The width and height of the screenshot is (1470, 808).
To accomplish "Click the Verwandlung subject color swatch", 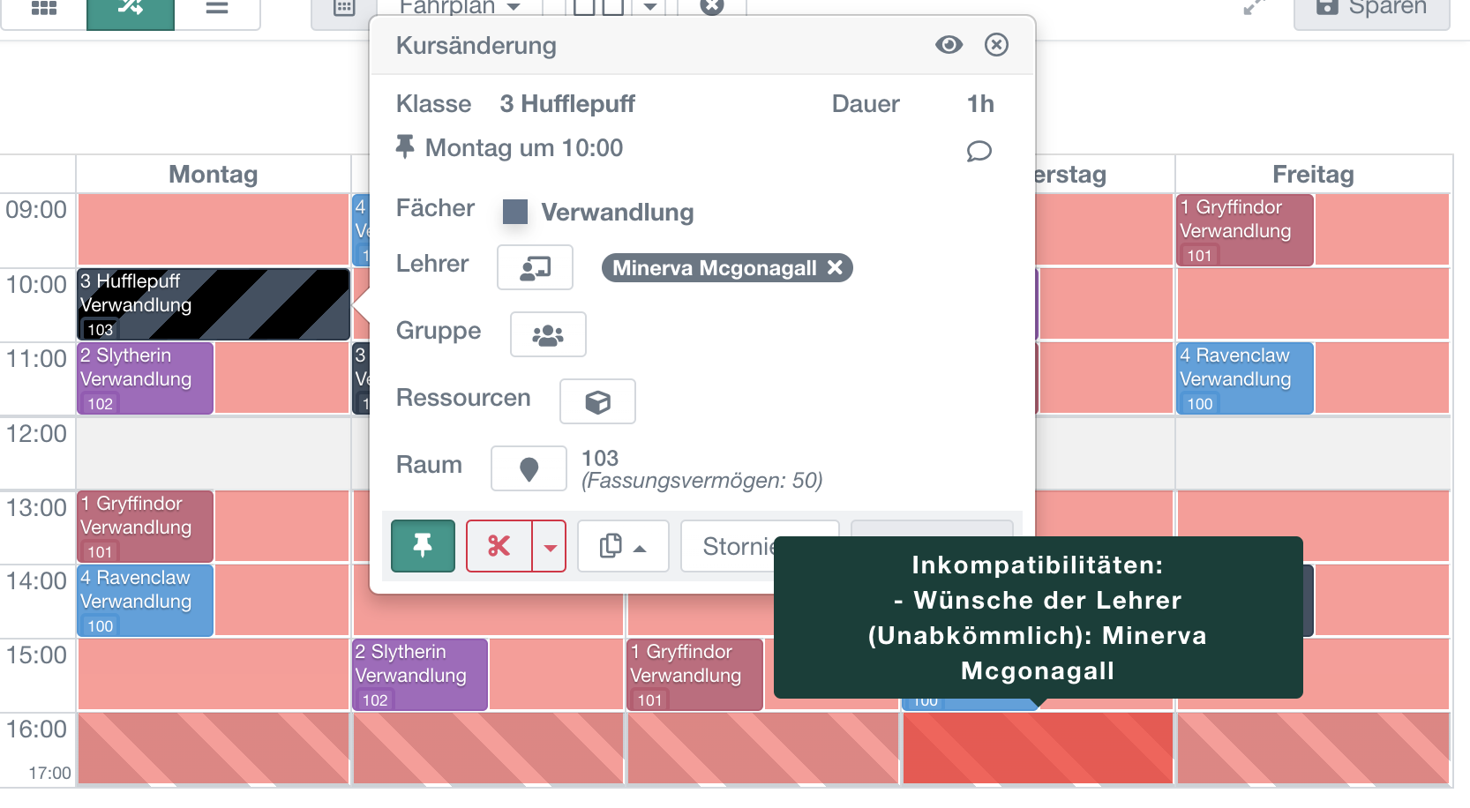I will pos(514,212).
